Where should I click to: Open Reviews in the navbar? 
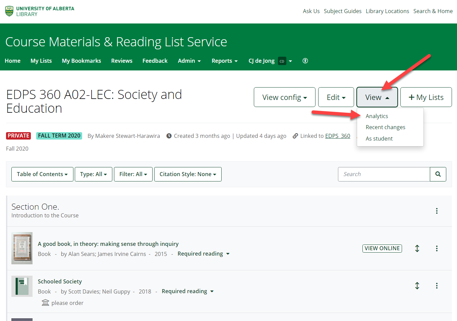(x=122, y=61)
